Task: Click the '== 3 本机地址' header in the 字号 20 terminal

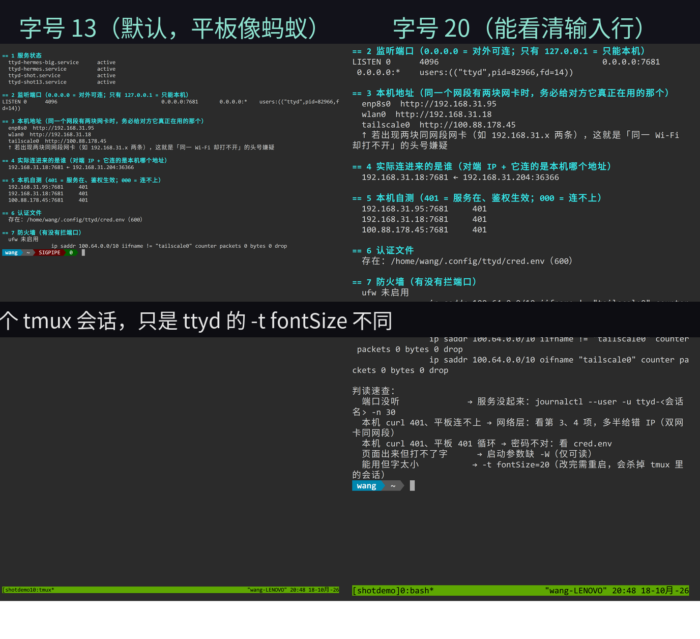Action: coord(511,93)
